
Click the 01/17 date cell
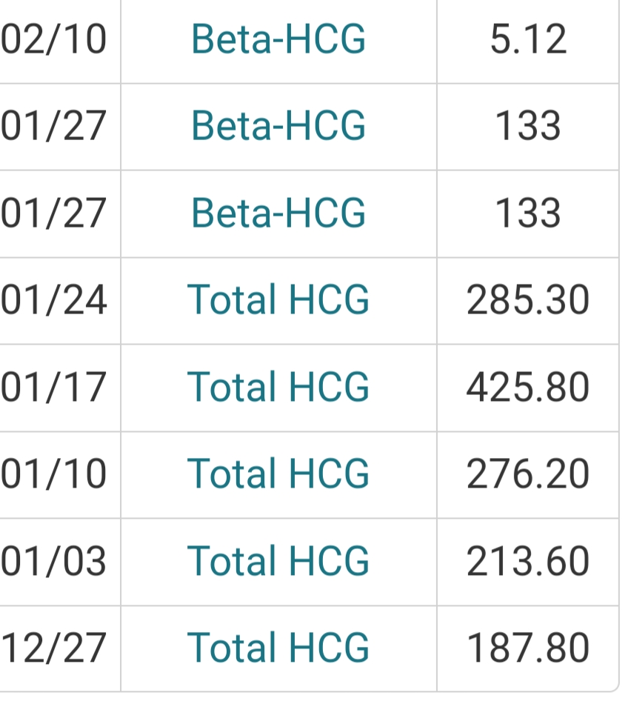(53, 387)
